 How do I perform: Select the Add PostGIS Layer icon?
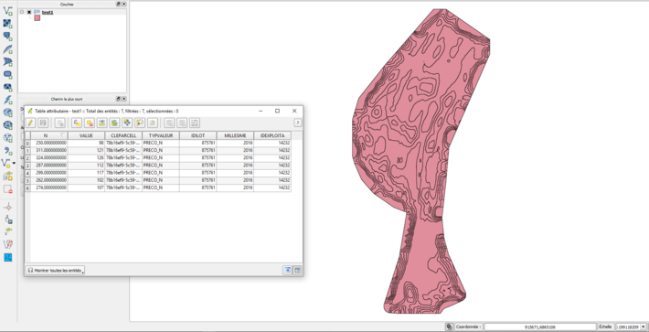click(x=8, y=36)
